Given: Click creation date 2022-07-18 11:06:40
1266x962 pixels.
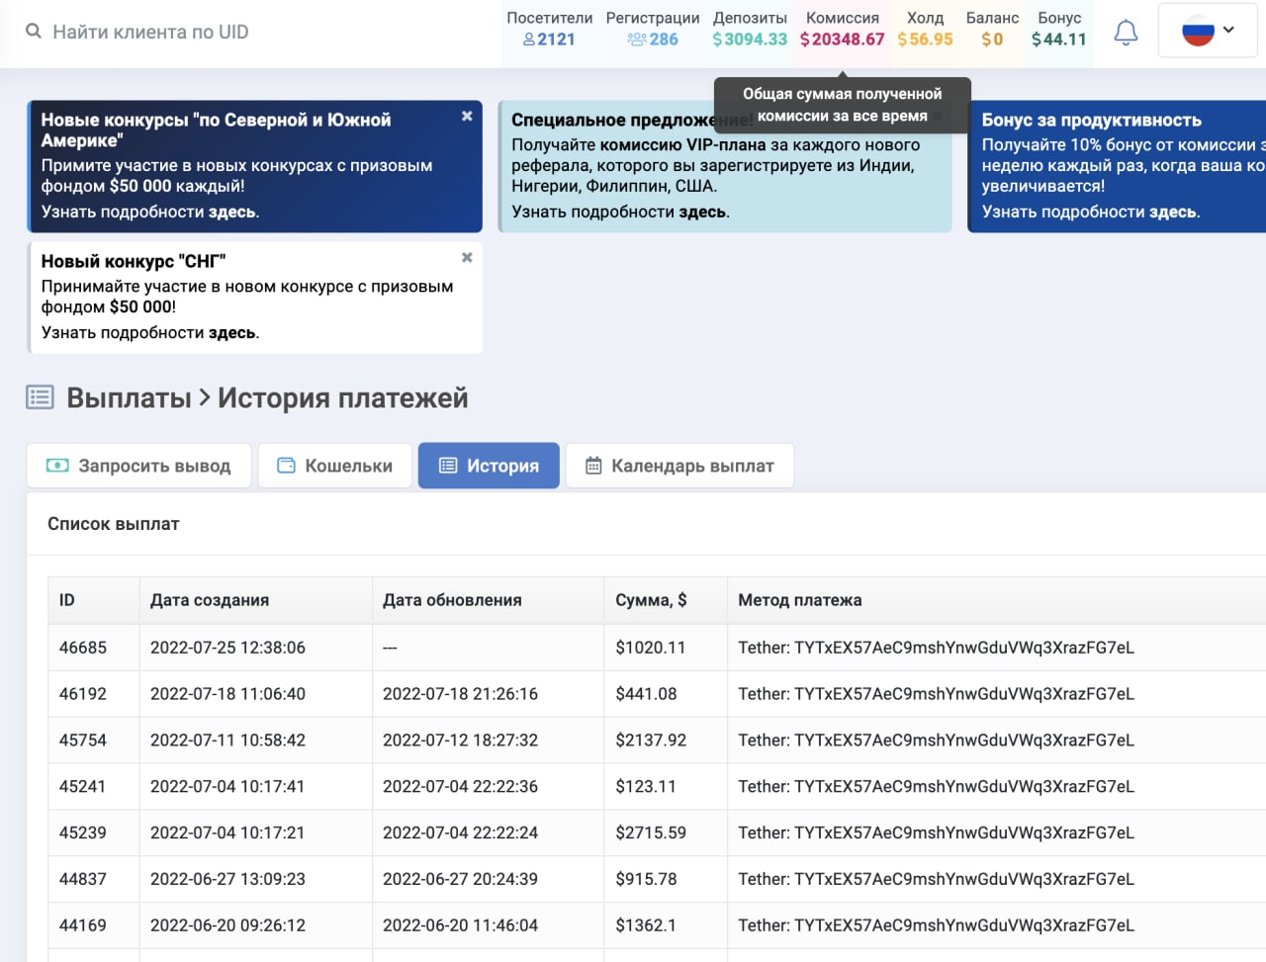Looking at the screenshot, I should pyautogui.click(x=227, y=694).
